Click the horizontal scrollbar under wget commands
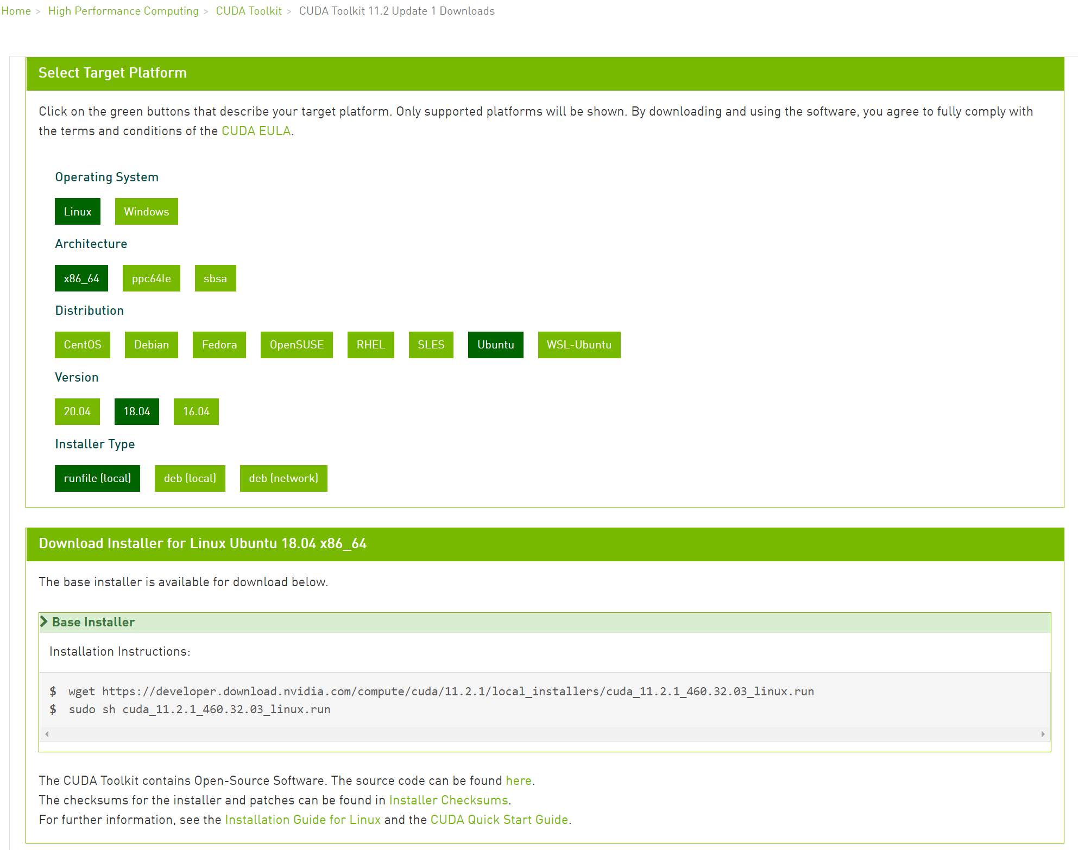 point(543,734)
